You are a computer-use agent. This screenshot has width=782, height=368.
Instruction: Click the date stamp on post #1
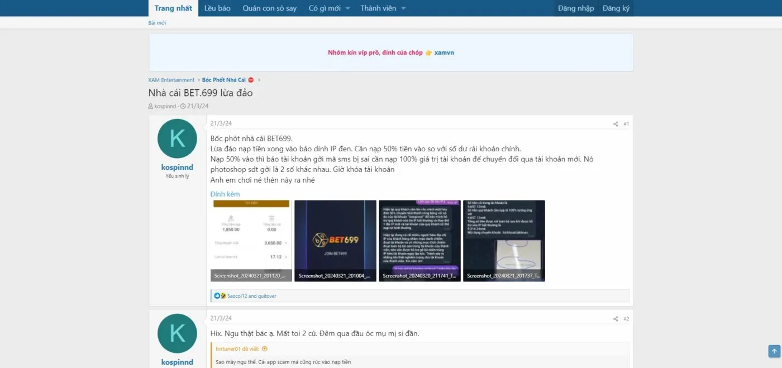click(221, 123)
